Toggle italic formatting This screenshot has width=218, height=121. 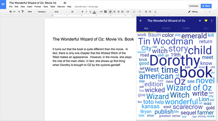[x=86, y=12]
